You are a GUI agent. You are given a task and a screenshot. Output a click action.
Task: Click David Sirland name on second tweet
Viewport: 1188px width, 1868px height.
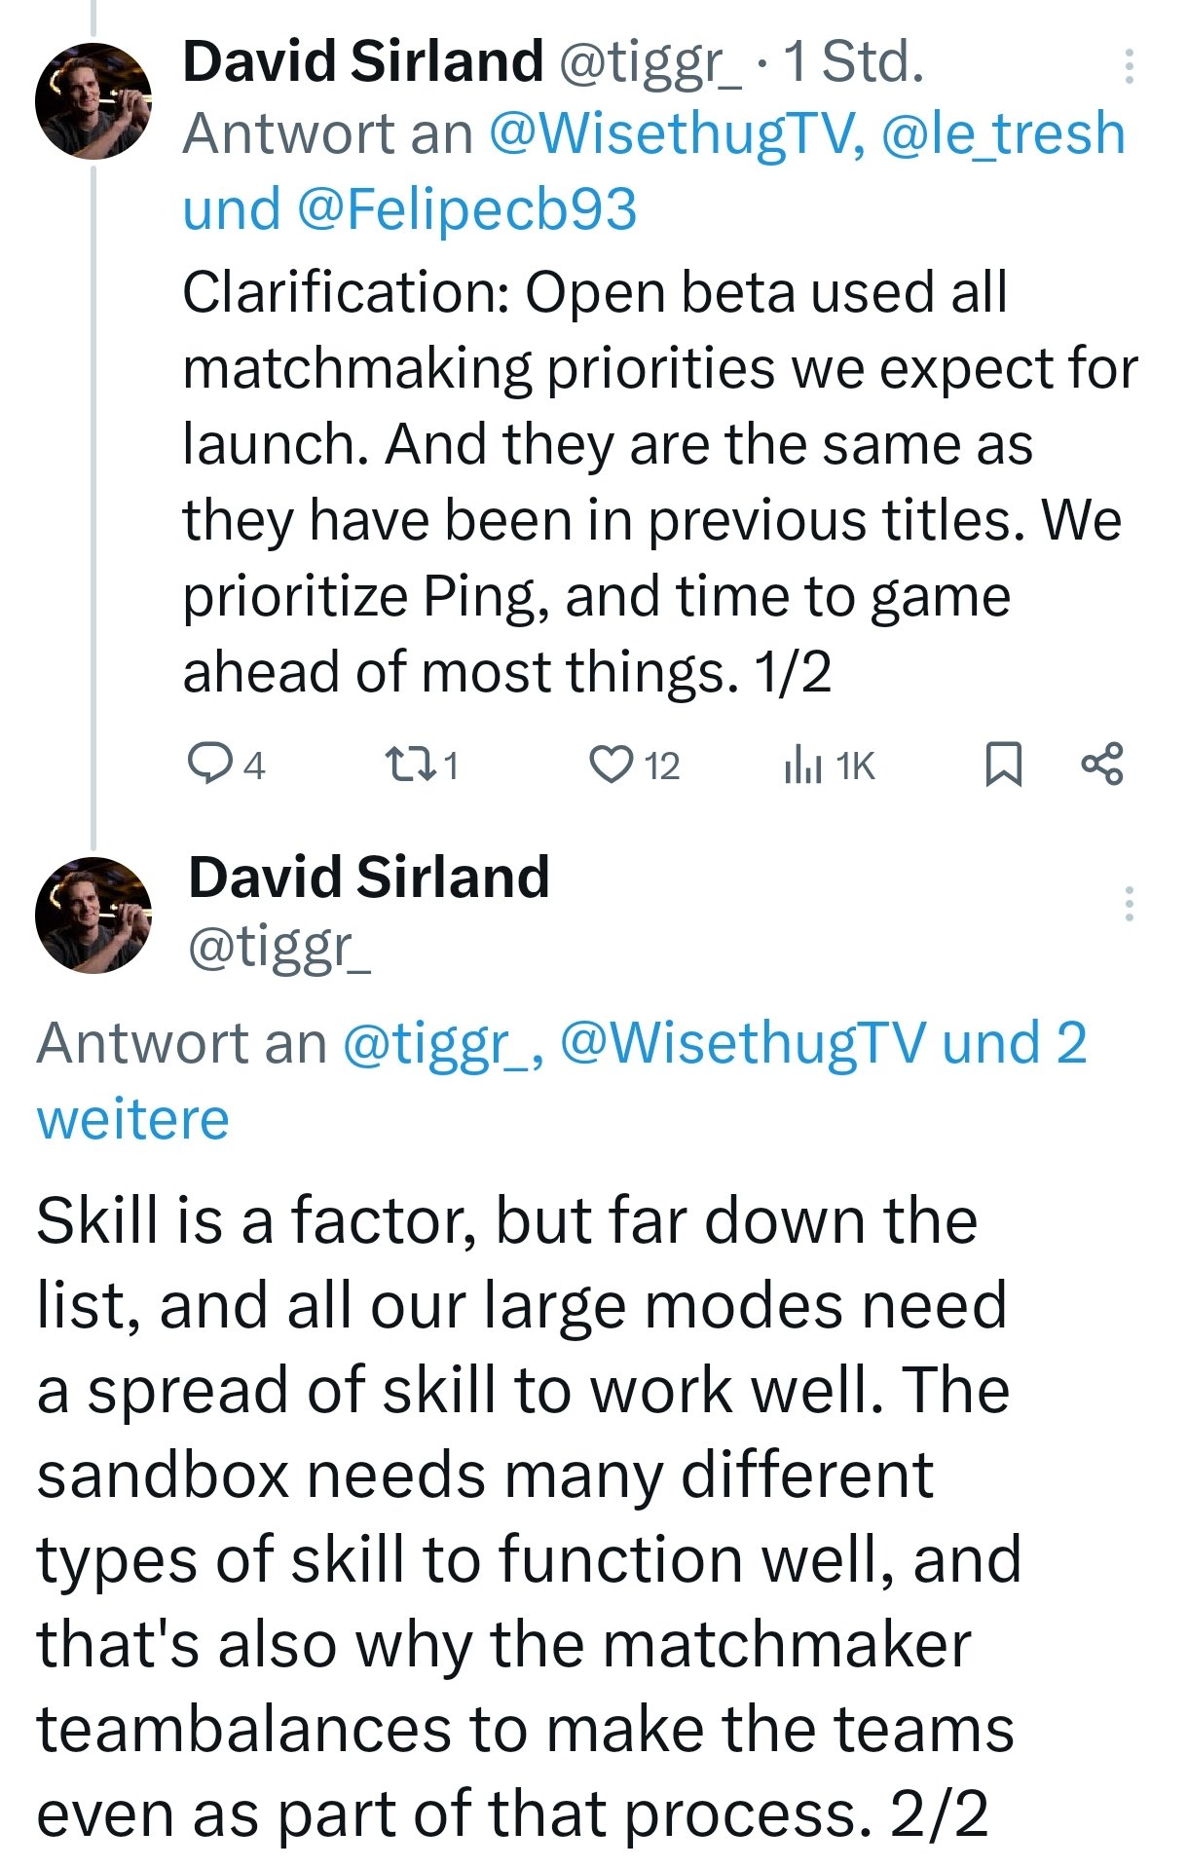pos(369,876)
